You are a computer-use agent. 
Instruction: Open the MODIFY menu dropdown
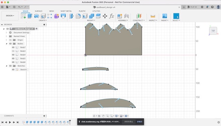click(x=91, y=20)
